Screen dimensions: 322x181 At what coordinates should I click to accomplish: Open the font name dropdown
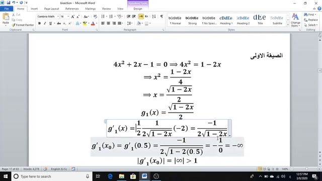coord(58,17)
